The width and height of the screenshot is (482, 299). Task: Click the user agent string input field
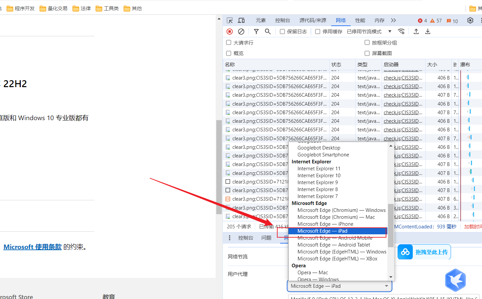[x=384, y=297]
